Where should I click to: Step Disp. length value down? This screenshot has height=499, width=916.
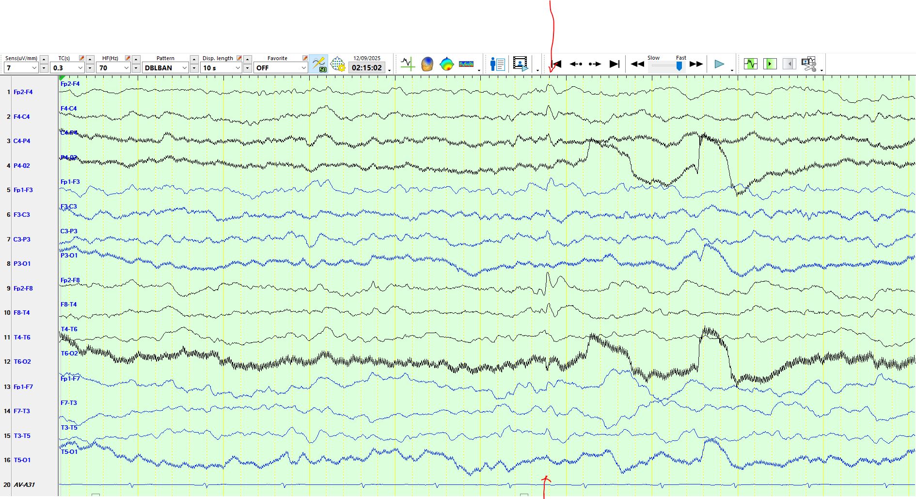pyautogui.click(x=248, y=68)
